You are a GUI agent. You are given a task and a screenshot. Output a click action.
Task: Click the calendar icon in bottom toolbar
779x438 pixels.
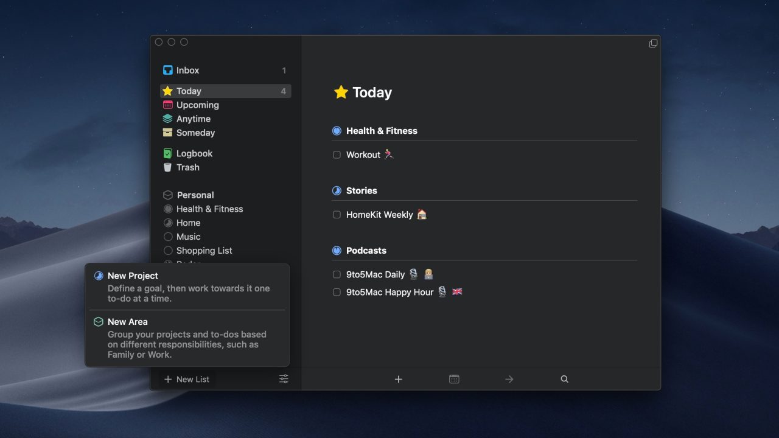[454, 379]
